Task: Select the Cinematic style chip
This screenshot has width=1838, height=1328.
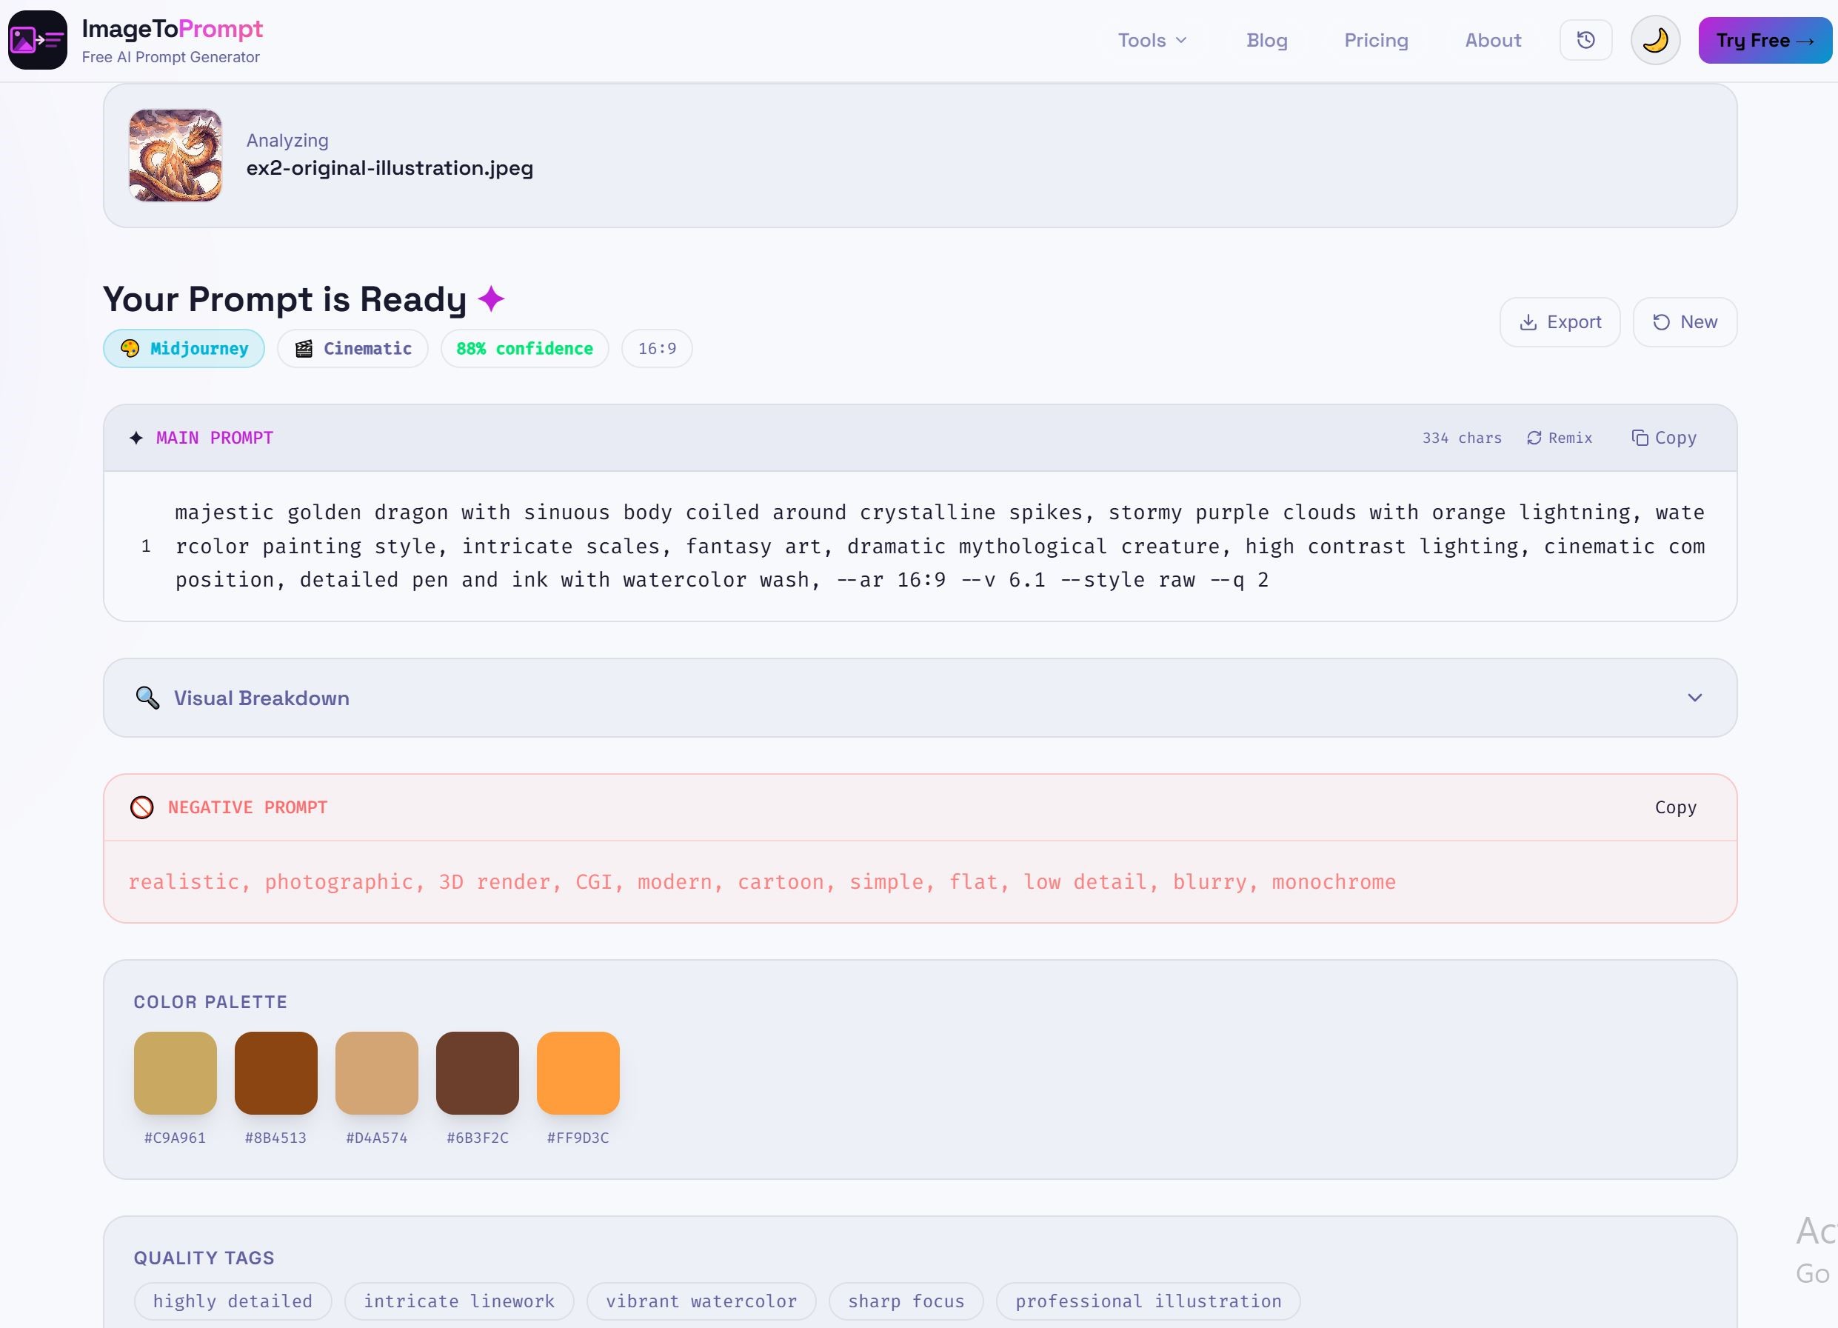Action: click(x=352, y=349)
